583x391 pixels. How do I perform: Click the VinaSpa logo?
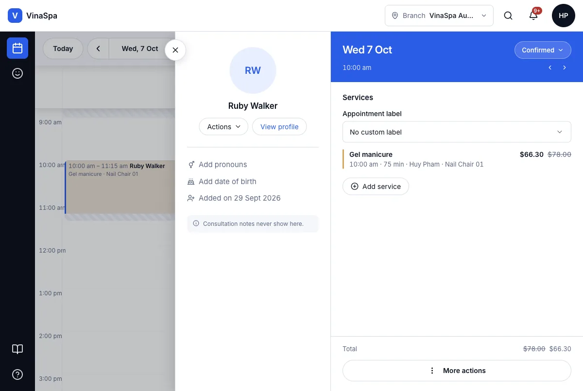(15, 16)
